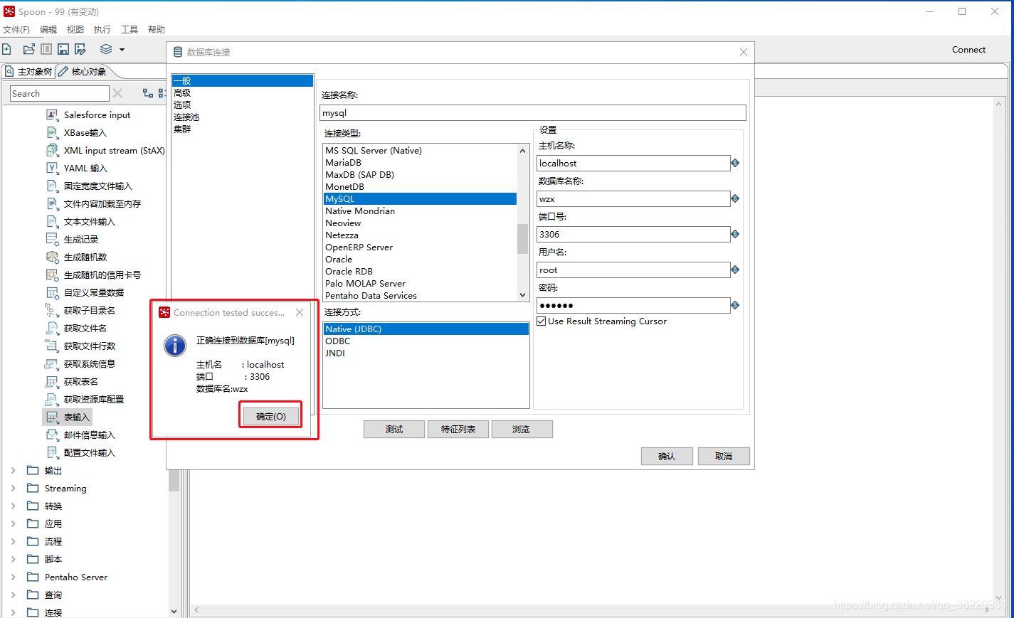This screenshot has height=618, width=1014.
Task: Expand the 查询 folder
Action: (x=13, y=595)
